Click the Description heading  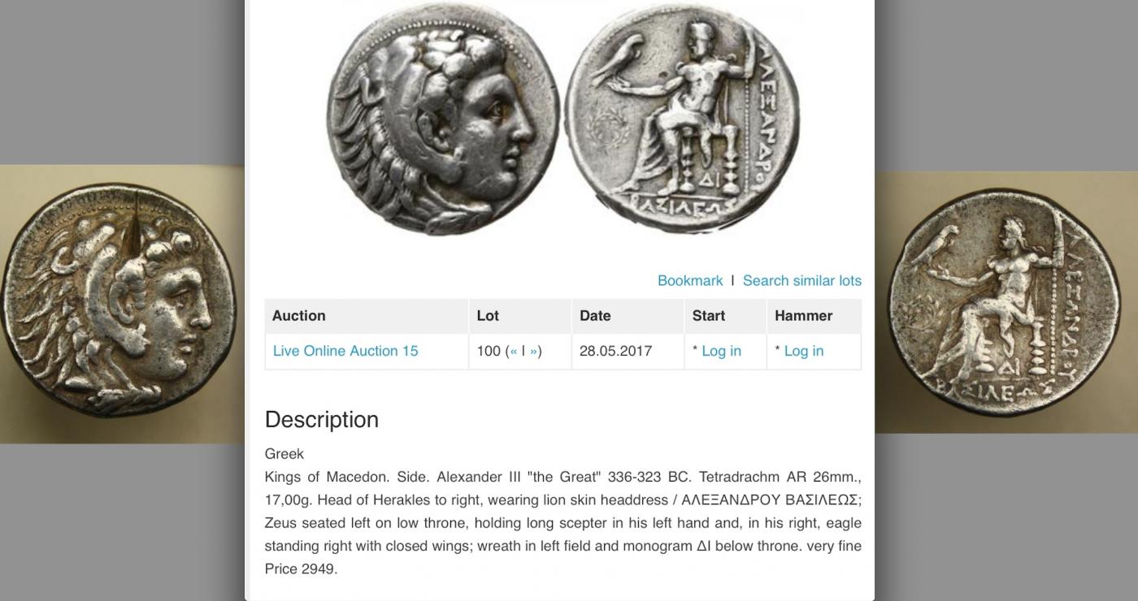[322, 420]
